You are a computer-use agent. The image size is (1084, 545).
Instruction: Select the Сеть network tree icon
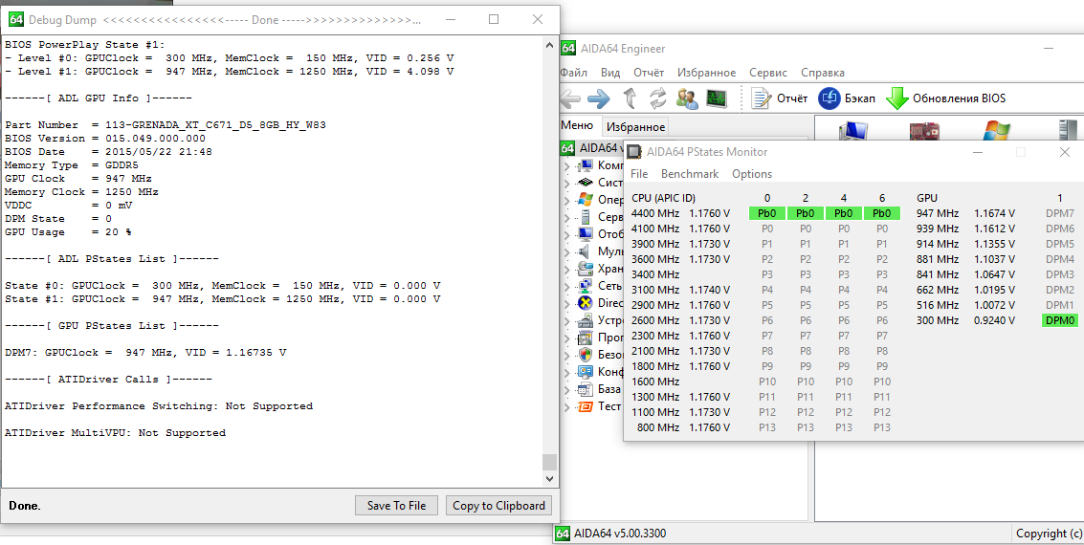point(586,286)
